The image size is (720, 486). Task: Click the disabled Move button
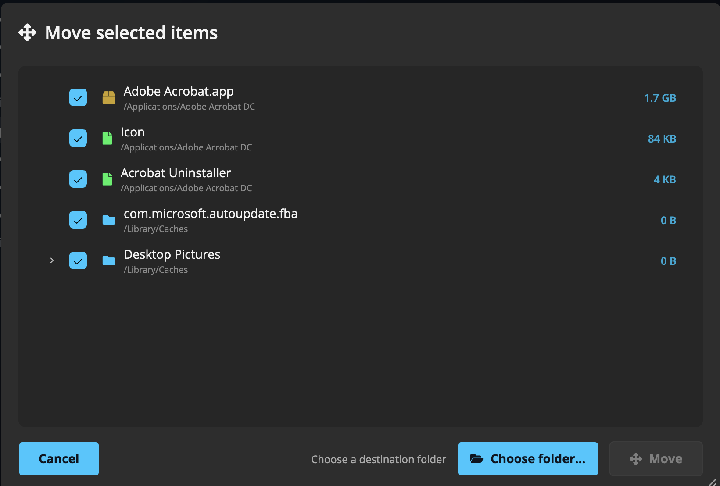click(x=656, y=459)
